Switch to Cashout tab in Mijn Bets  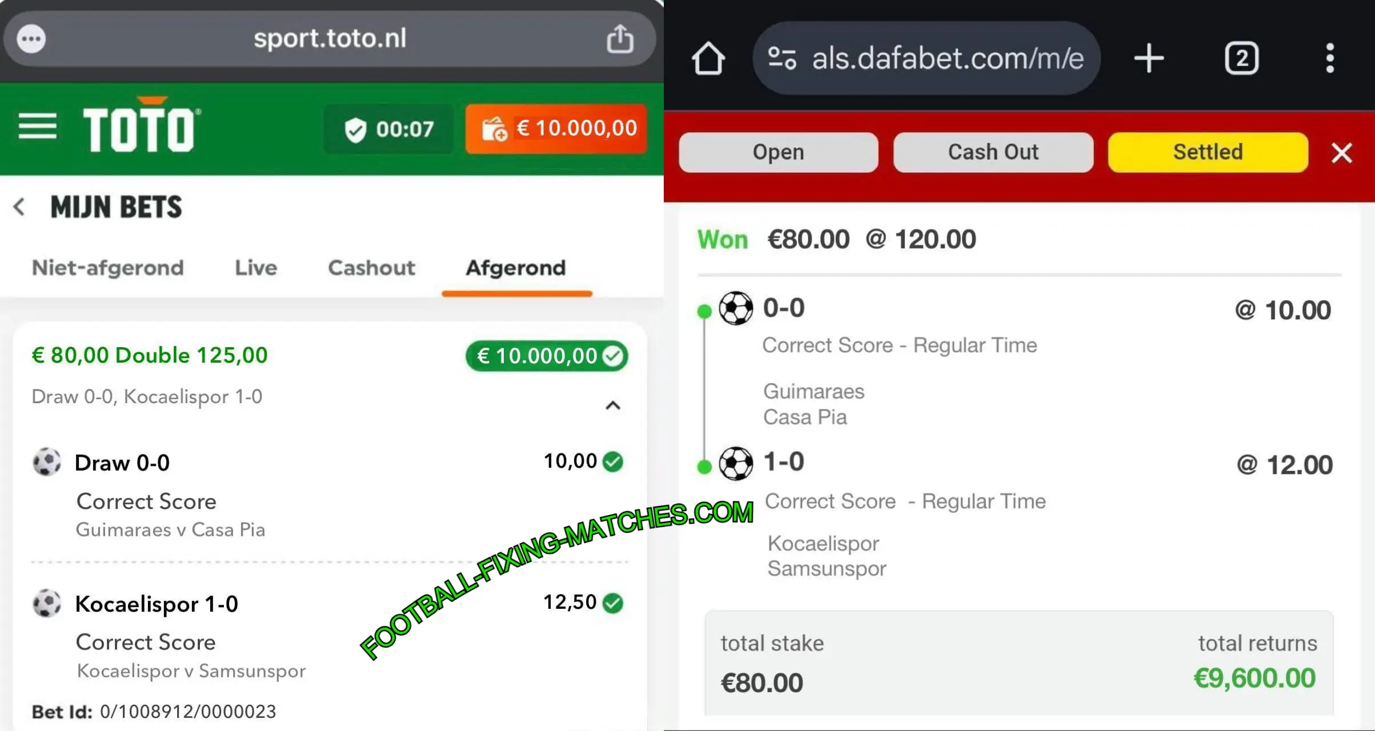[371, 268]
